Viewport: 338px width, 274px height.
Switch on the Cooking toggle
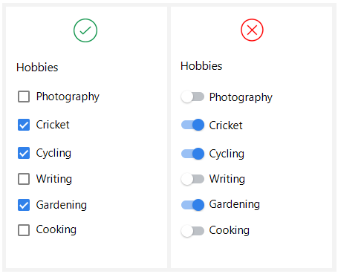tap(192, 231)
